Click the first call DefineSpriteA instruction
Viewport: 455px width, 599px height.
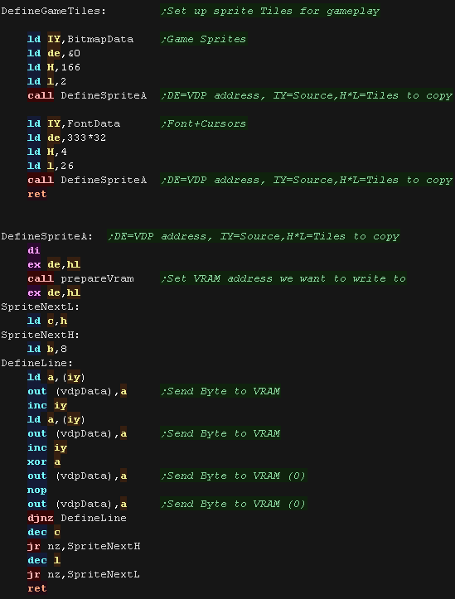tap(87, 95)
